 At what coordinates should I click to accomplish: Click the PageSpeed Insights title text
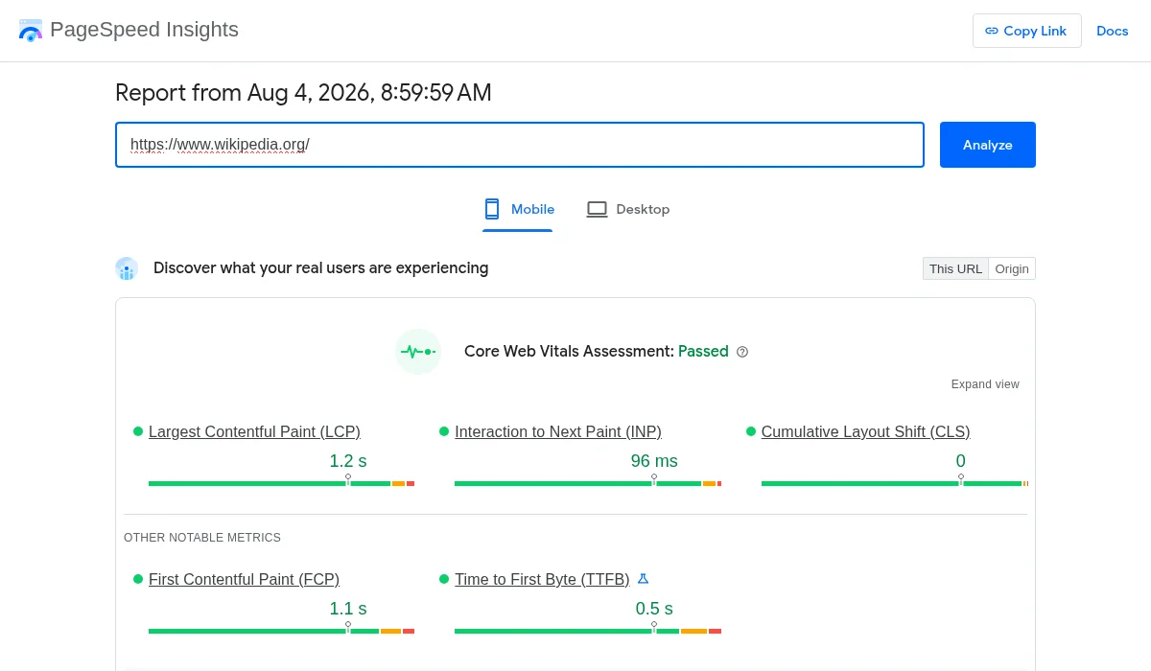coord(144,30)
